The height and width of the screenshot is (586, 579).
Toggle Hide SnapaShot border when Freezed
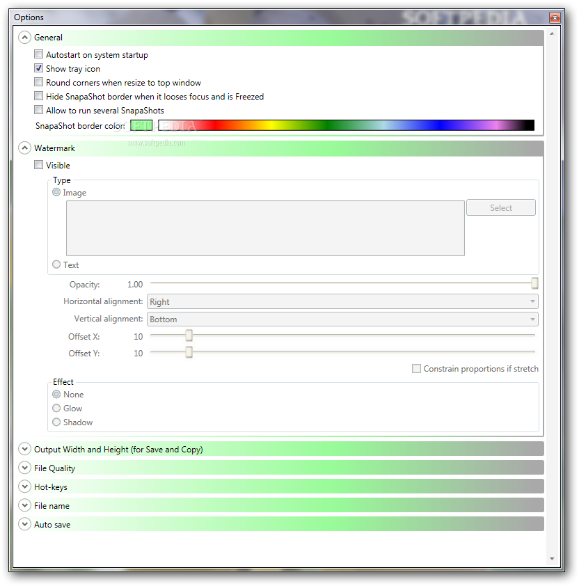pyautogui.click(x=38, y=96)
